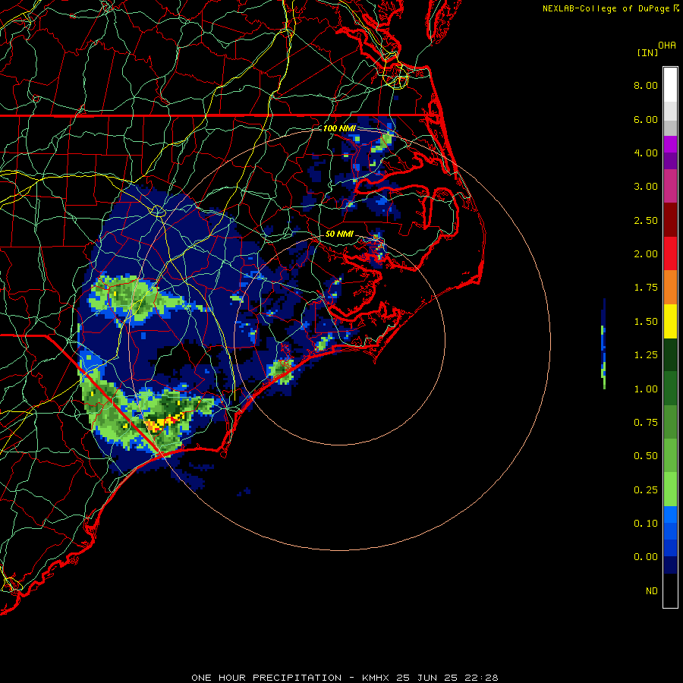Click the OHA product code label
The image size is (683, 683).
tap(667, 46)
